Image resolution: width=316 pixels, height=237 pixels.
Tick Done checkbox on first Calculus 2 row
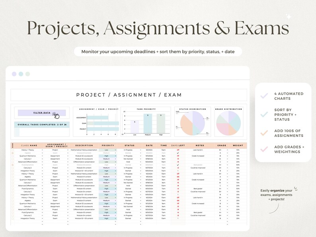(13, 168)
